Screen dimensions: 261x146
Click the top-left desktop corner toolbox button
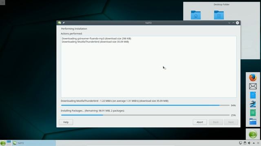(2, 2)
